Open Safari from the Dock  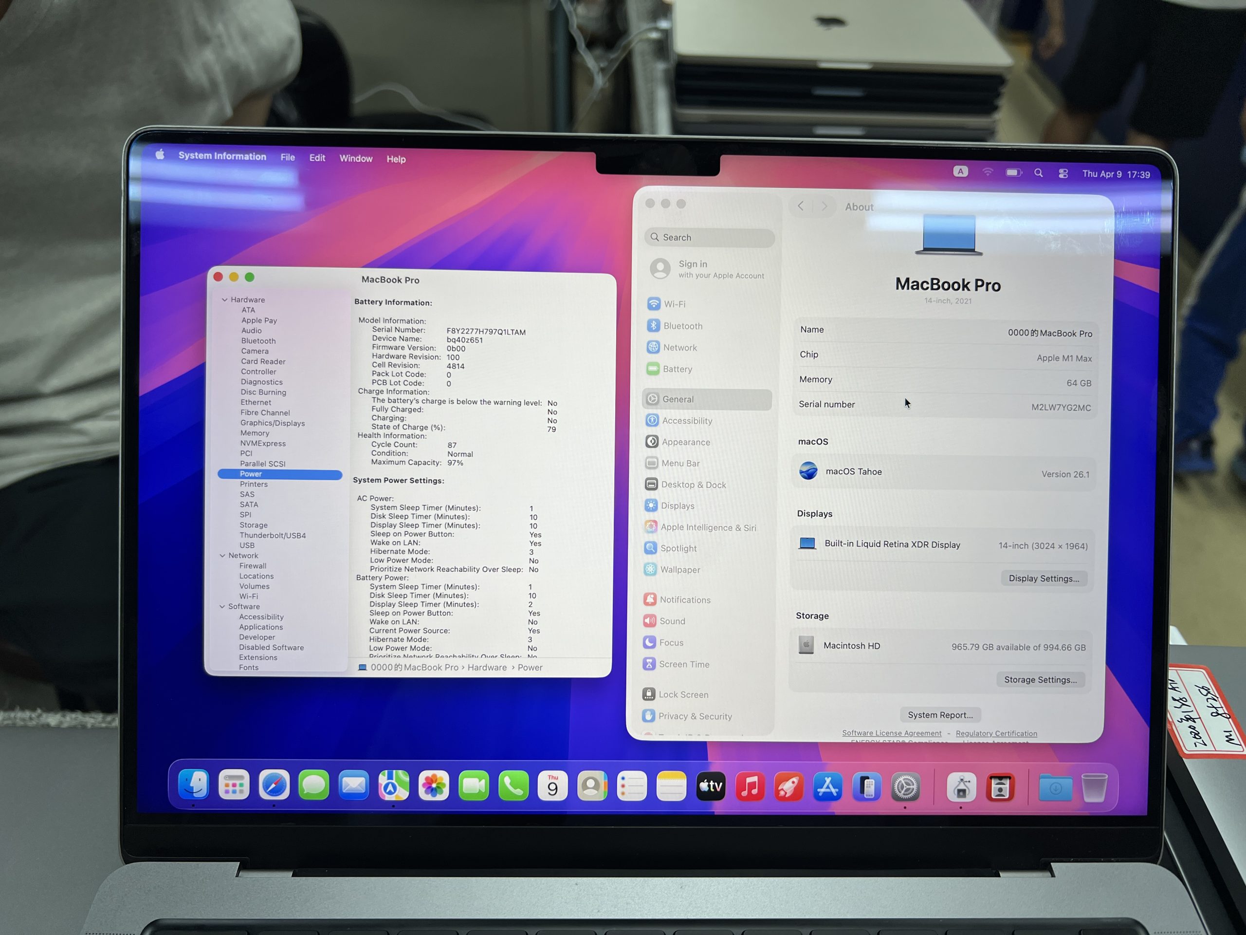pyautogui.click(x=275, y=785)
